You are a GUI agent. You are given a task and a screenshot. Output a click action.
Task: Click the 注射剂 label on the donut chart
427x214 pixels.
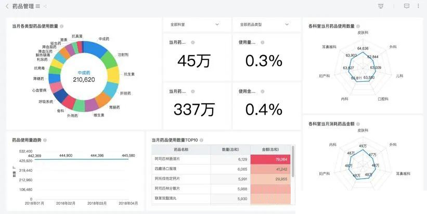(x=123, y=54)
